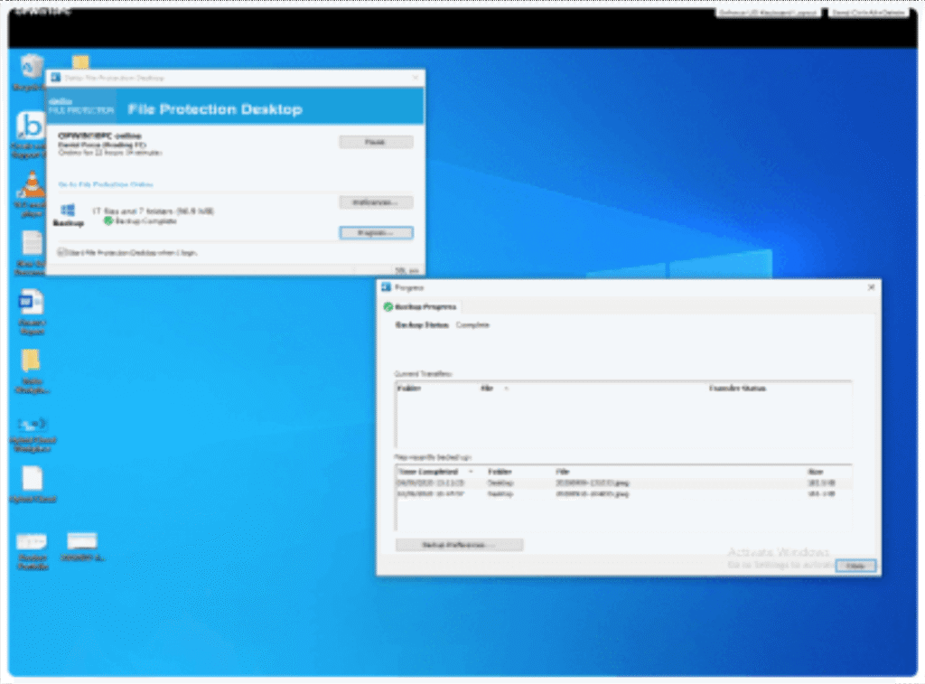
Task: Click the Progress window title bar icon
Action: (x=387, y=287)
